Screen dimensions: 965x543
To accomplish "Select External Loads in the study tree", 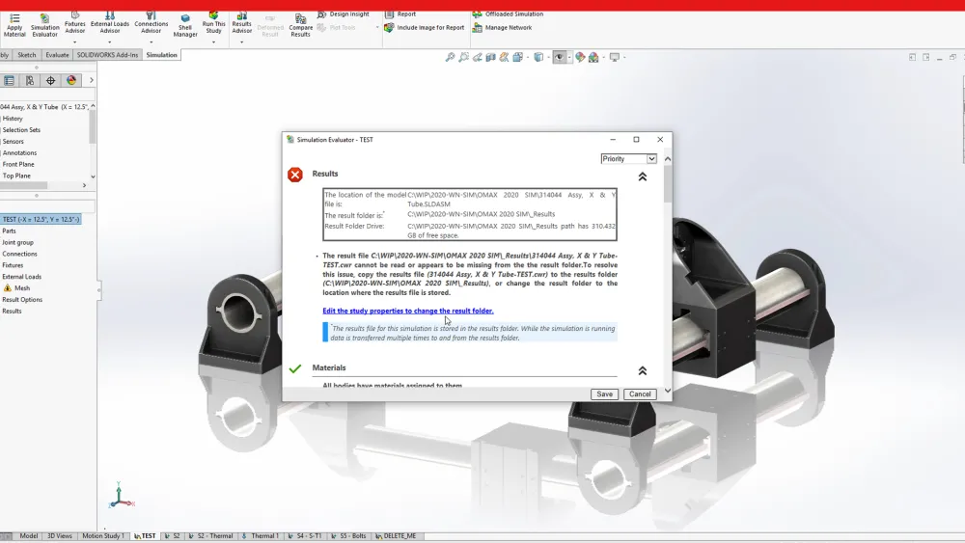I will point(21,277).
